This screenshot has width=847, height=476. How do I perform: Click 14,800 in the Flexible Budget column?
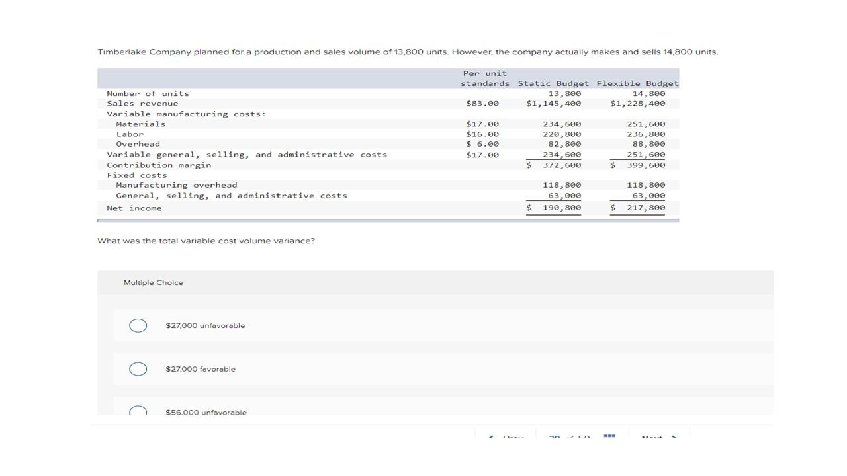tap(649, 94)
